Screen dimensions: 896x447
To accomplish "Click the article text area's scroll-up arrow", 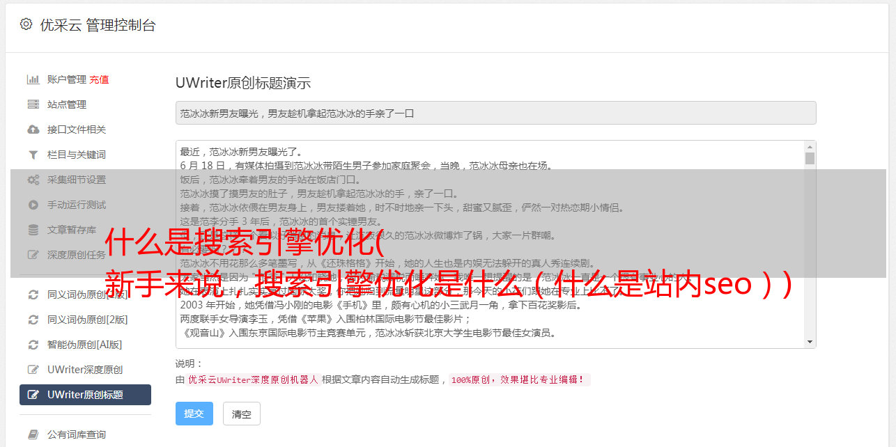I will click(x=810, y=147).
